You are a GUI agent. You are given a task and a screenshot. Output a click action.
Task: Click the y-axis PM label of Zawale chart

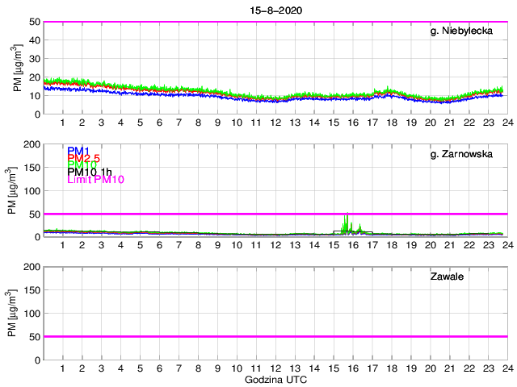click(17, 313)
